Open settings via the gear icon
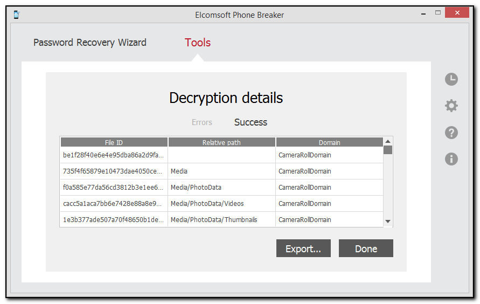 coord(451,106)
